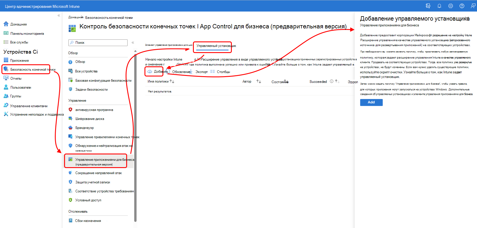Open Базовая конфигурация безопасности icon

(x=70, y=80)
